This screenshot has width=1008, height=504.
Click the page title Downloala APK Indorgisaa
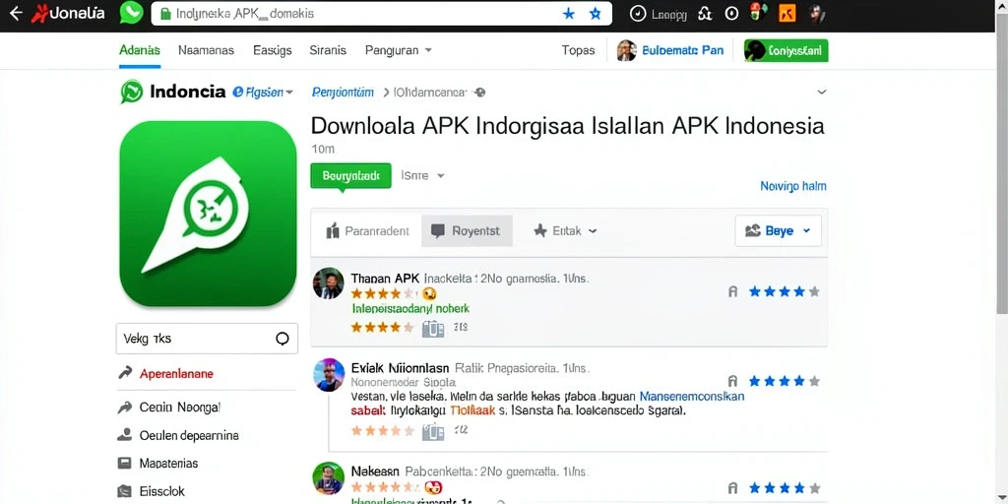[567, 125]
